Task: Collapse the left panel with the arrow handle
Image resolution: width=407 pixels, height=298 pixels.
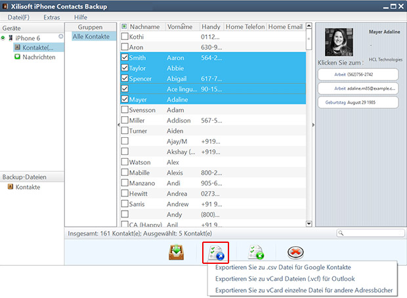Action: (x=119, y=125)
